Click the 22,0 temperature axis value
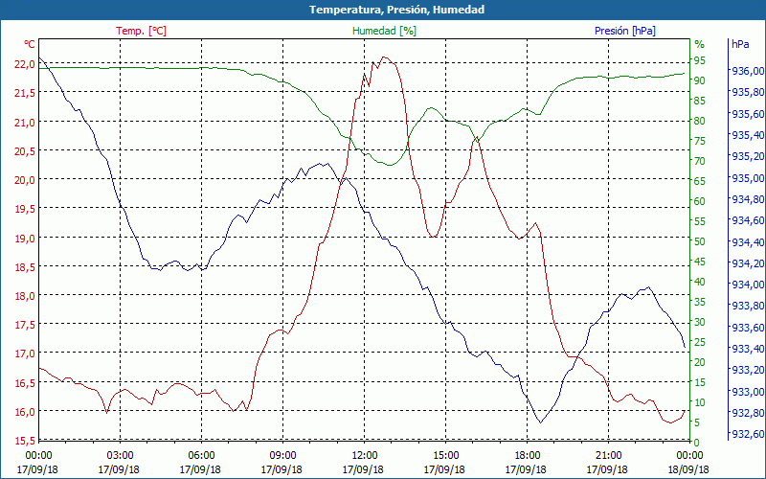Screen dimensions: 766x479 pyautogui.click(x=25, y=64)
